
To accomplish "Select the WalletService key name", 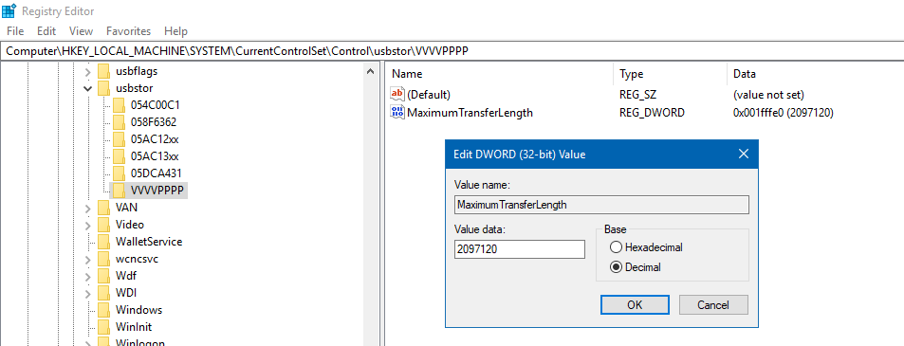I will pos(149,242).
